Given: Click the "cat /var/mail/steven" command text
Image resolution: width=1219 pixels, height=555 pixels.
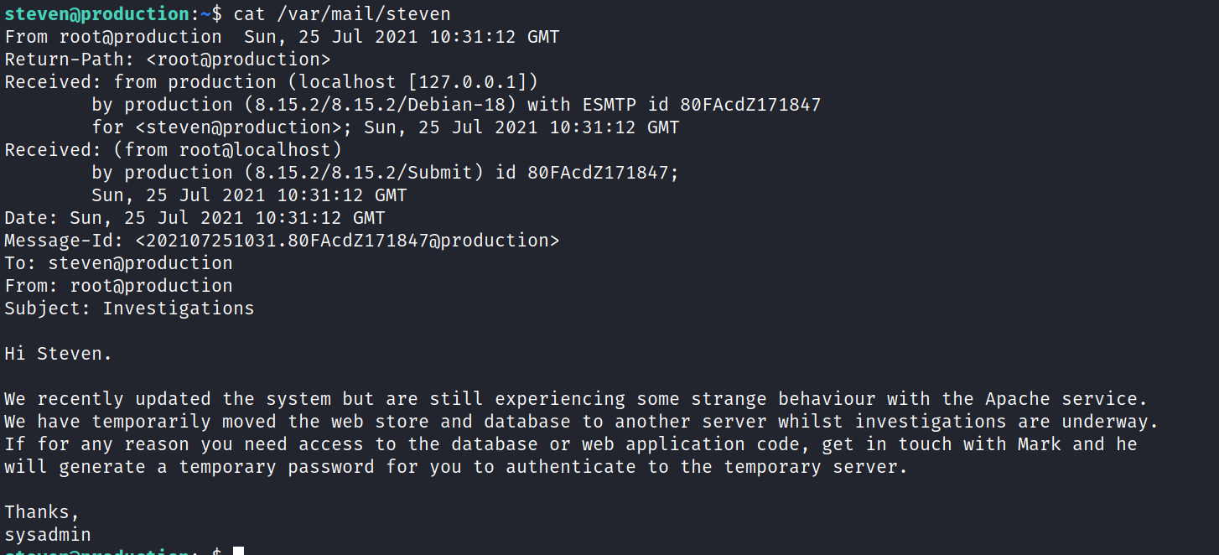Looking at the screenshot, I should (x=342, y=14).
